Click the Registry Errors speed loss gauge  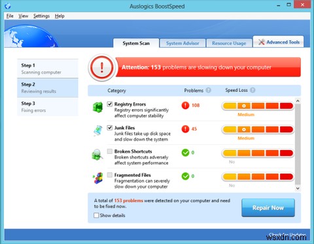point(258,106)
